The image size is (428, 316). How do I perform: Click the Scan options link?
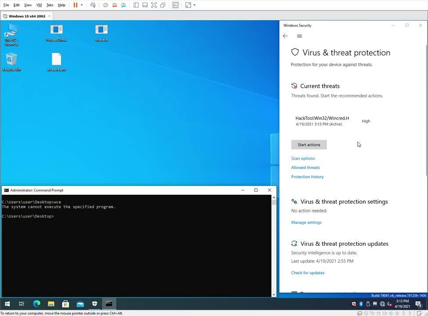click(303, 158)
